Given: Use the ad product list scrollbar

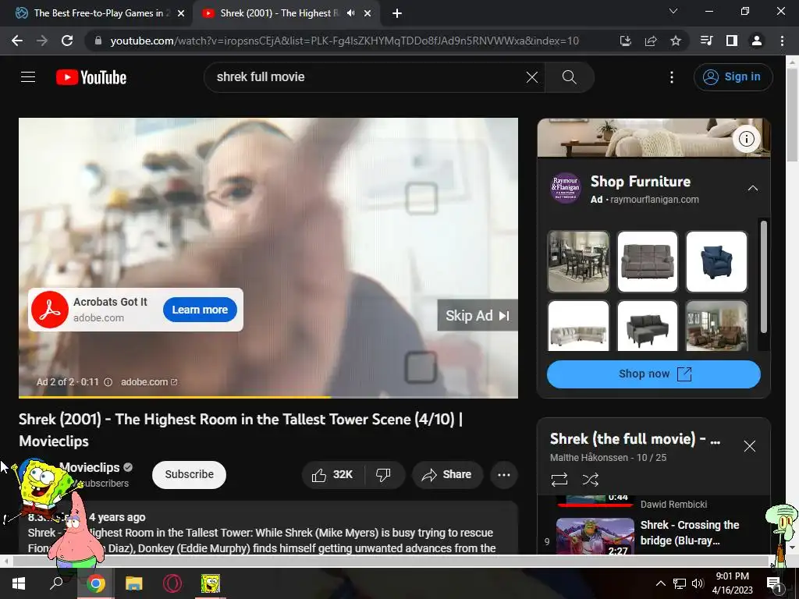Looking at the screenshot, I should pos(763,277).
